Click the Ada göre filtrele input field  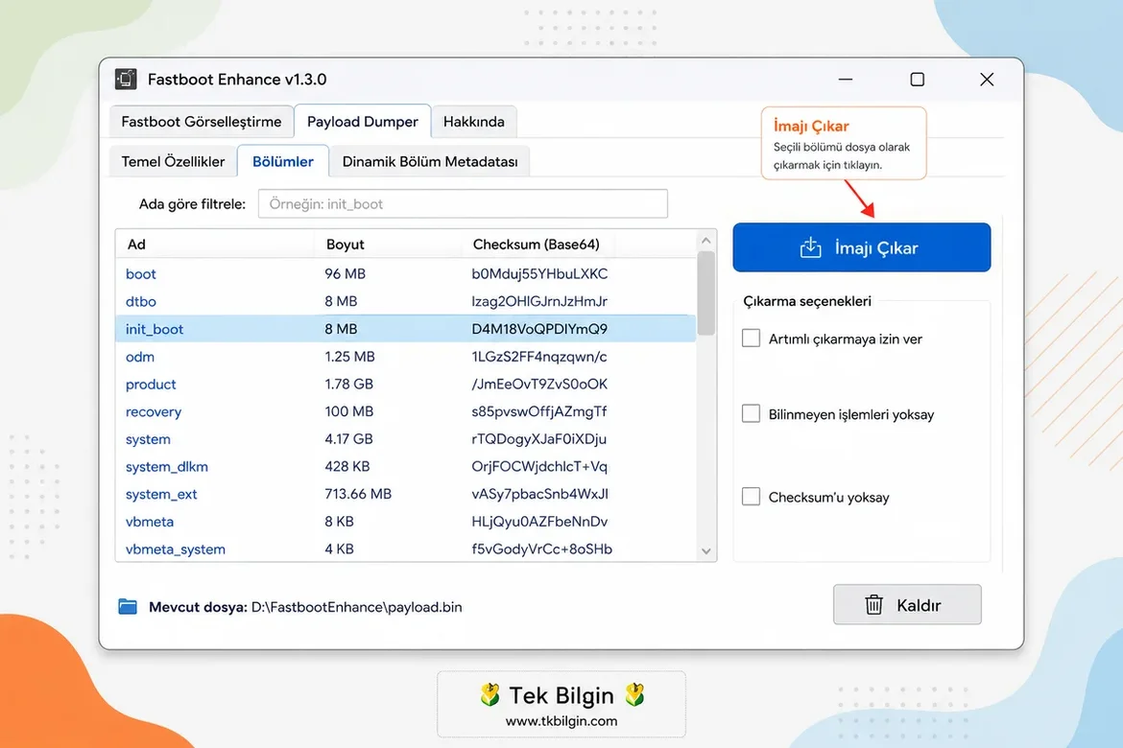coord(463,204)
